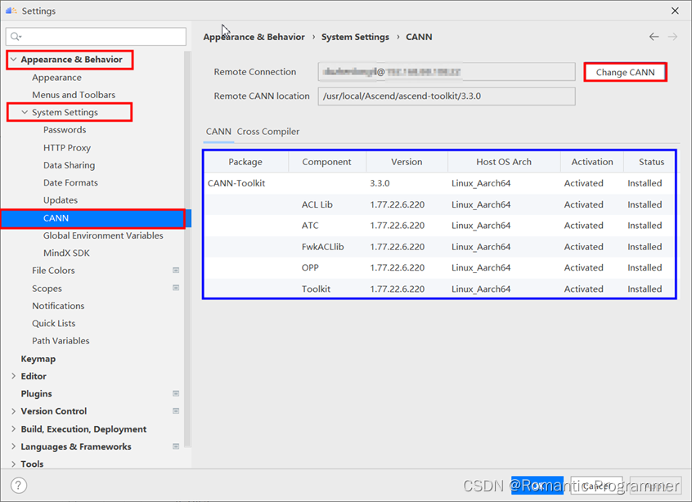Open Menus and Toolbars settings
692x502 pixels.
point(74,95)
